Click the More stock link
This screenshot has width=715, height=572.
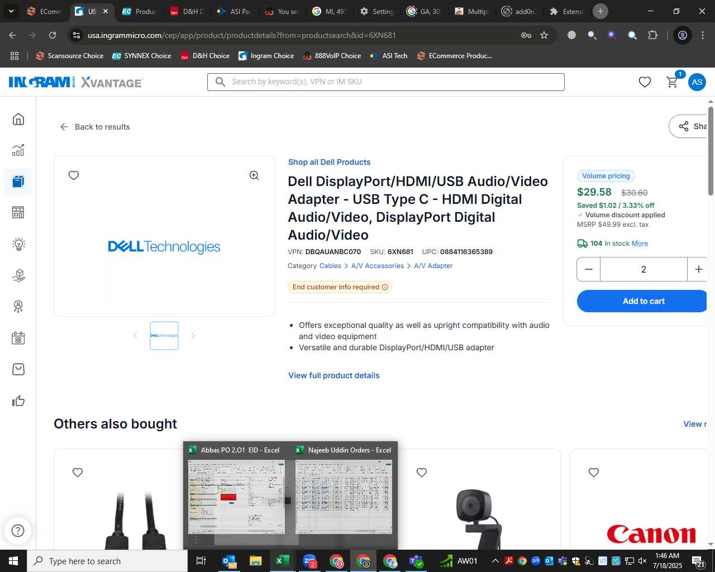(x=640, y=244)
